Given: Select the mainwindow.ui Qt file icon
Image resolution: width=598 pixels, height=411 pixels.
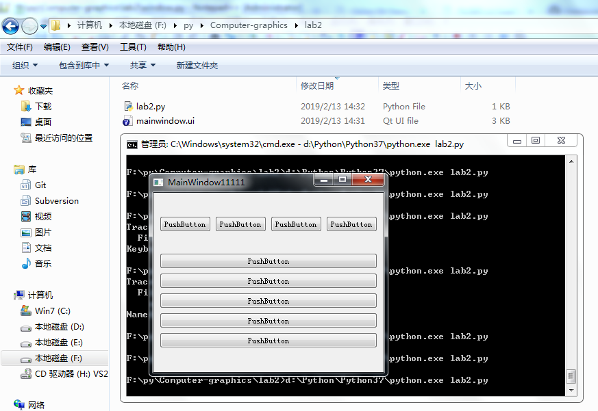Looking at the screenshot, I should tap(127, 121).
